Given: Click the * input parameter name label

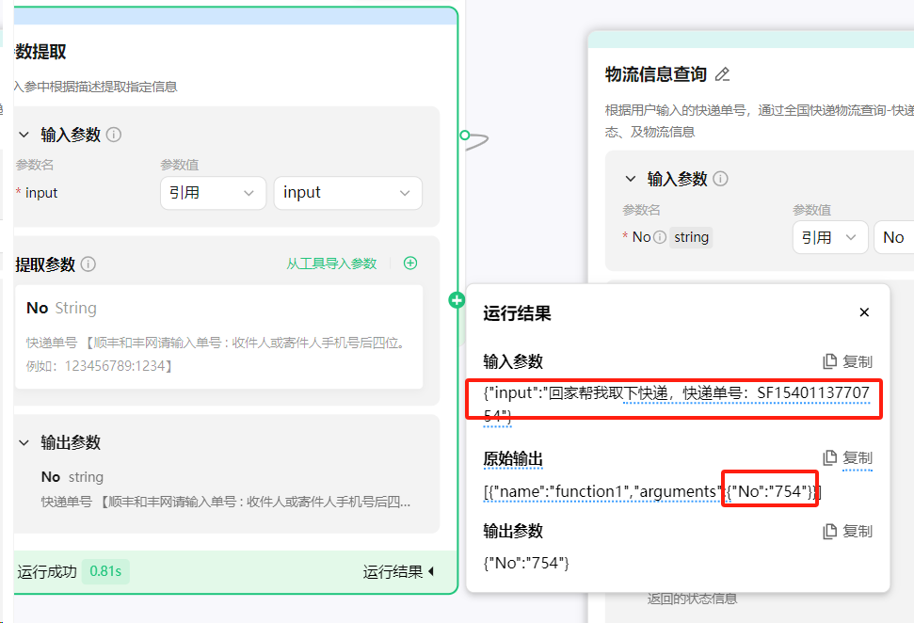Looking at the screenshot, I should [x=37, y=193].
